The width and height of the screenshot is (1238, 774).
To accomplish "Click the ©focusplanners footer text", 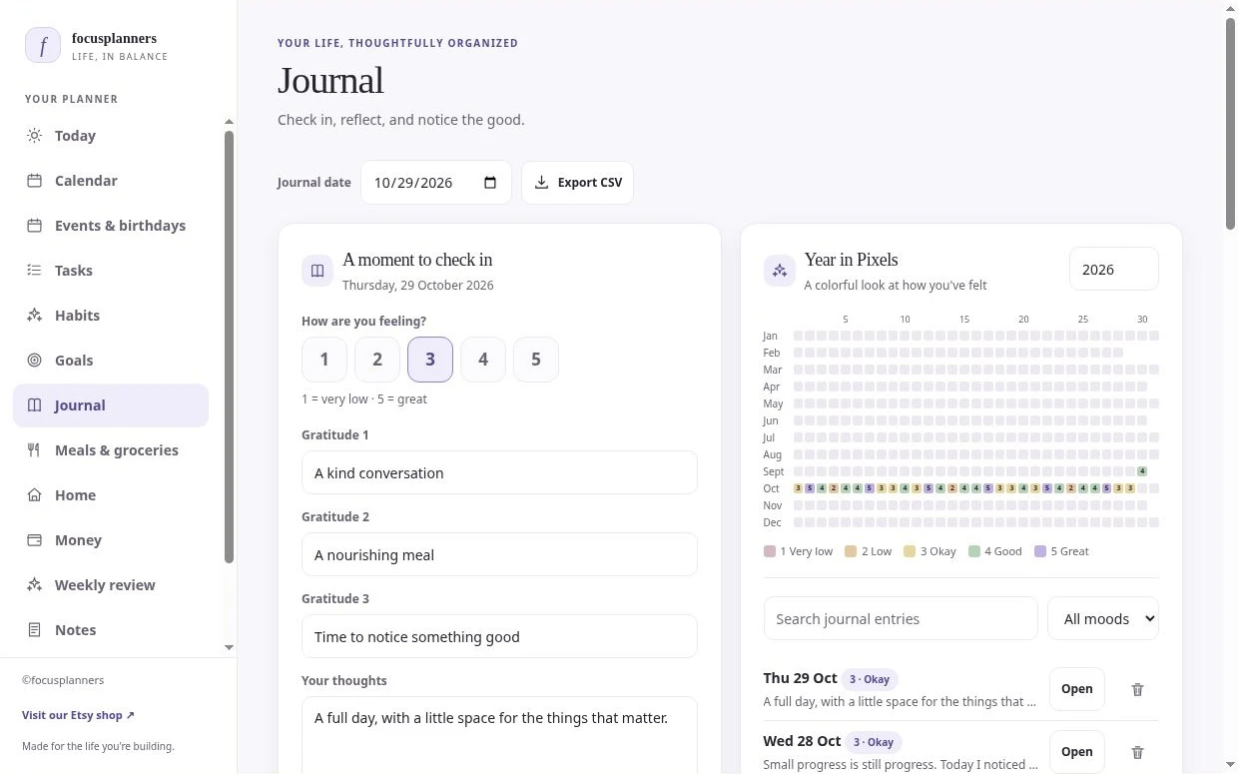I will pyautogui.click(x=63, y=680).
